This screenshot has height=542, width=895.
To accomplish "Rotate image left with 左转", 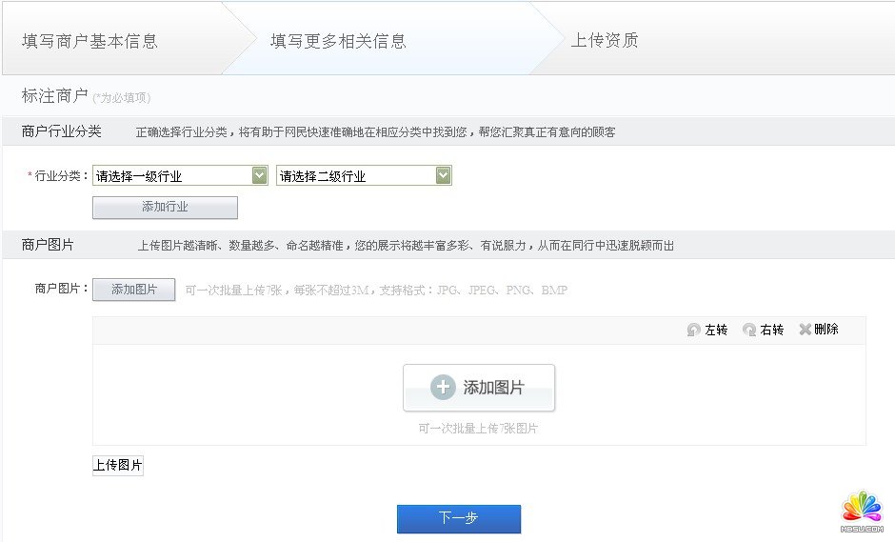I will point(707,330).
